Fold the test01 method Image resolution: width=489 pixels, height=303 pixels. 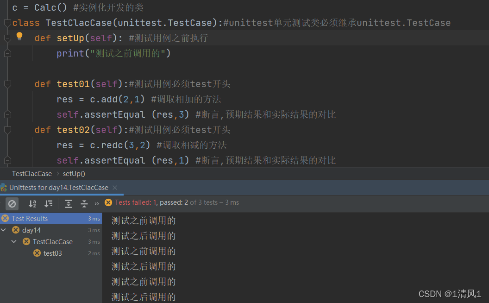pyautogui.click(x=7, y=84)
